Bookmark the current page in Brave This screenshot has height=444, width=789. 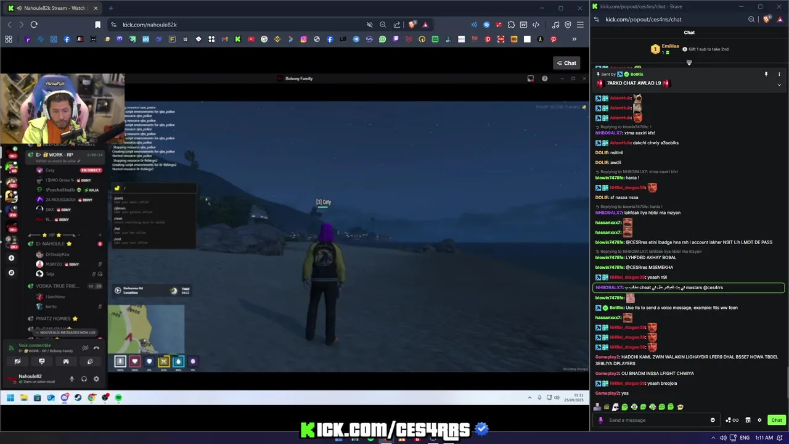pos(97,25)
